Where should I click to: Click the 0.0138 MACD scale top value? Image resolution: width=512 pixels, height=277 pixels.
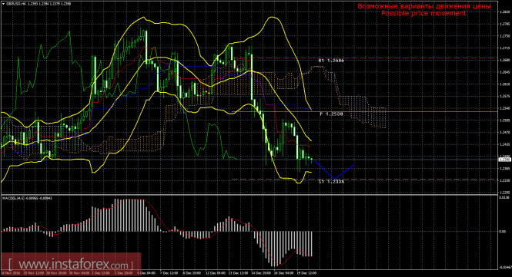505,197
